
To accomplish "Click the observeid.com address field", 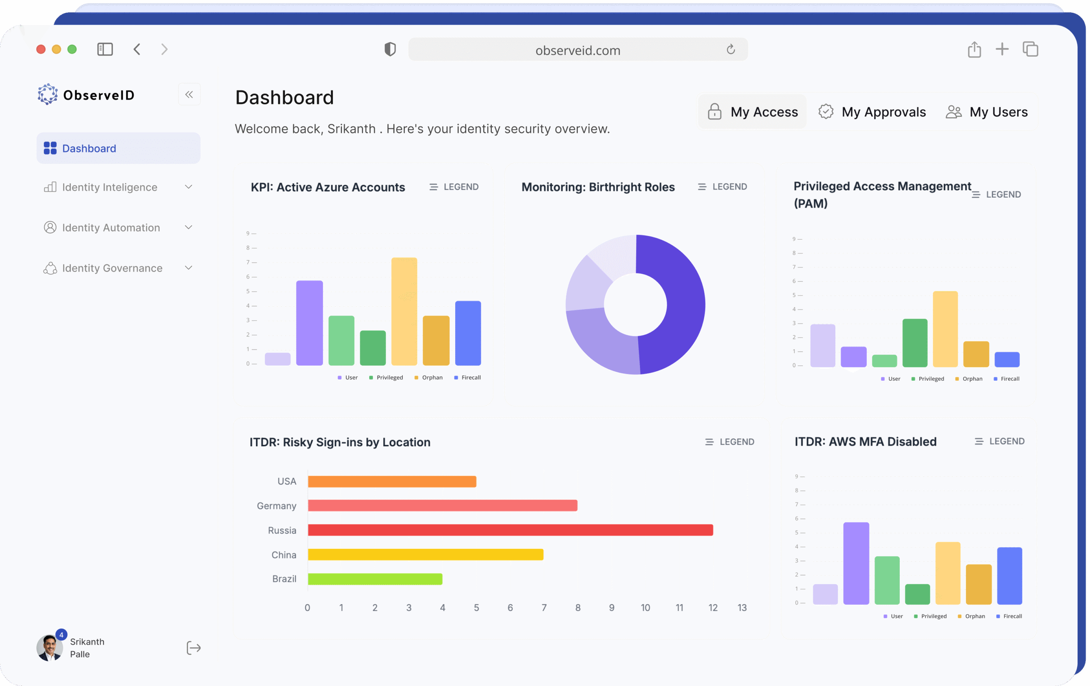I will 578,50.
